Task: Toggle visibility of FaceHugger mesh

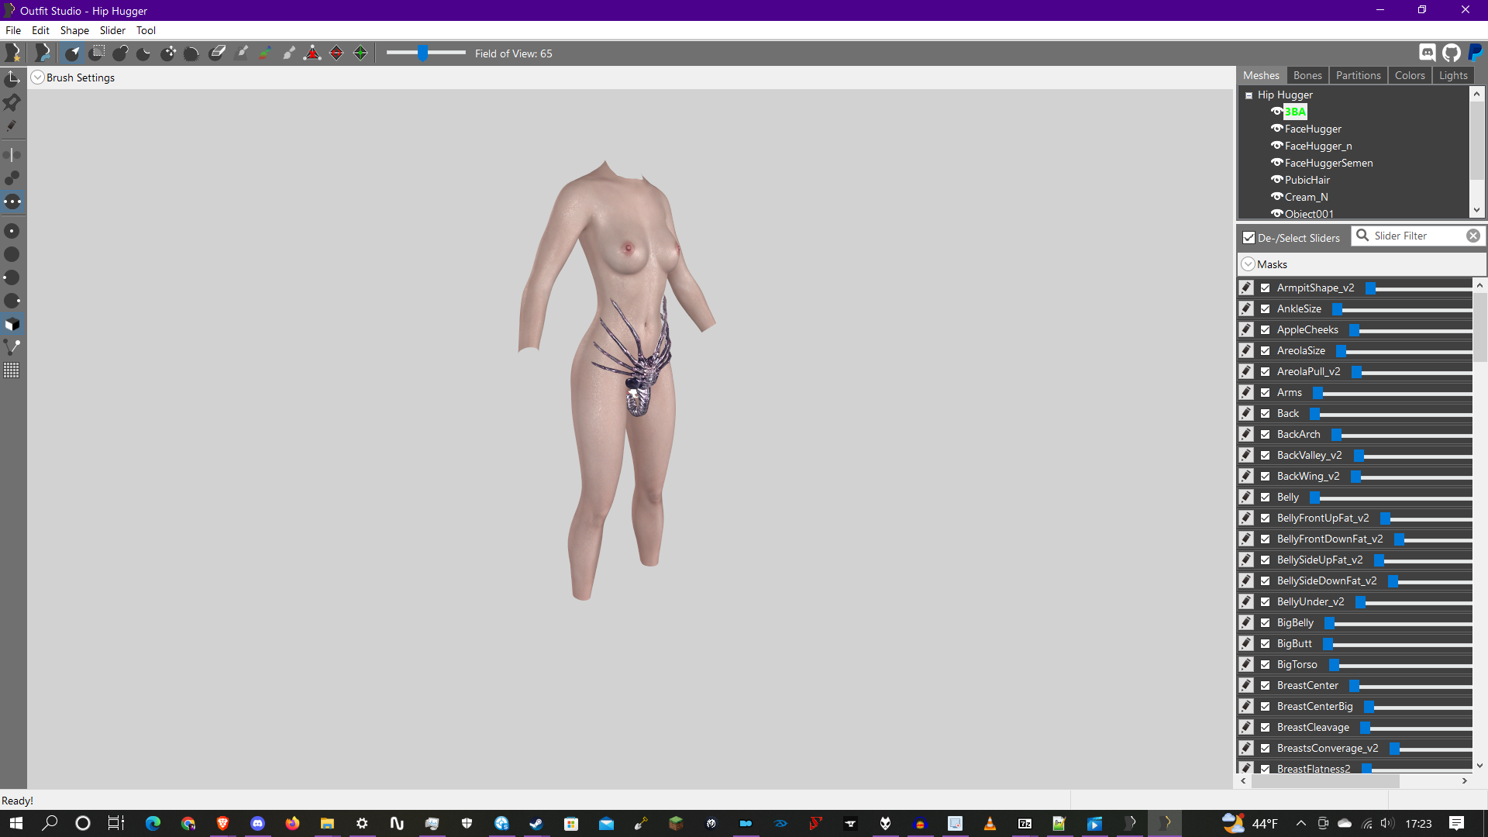Action: point(1276,128)
